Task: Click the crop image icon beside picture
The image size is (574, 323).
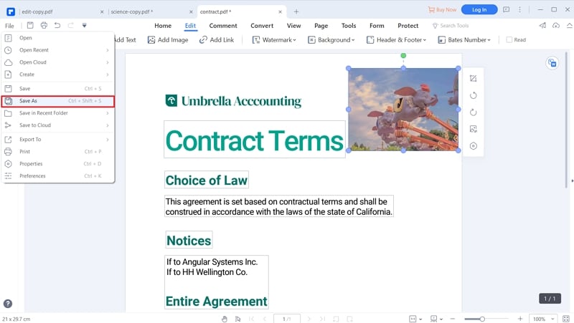Action: tap(473, 78)
